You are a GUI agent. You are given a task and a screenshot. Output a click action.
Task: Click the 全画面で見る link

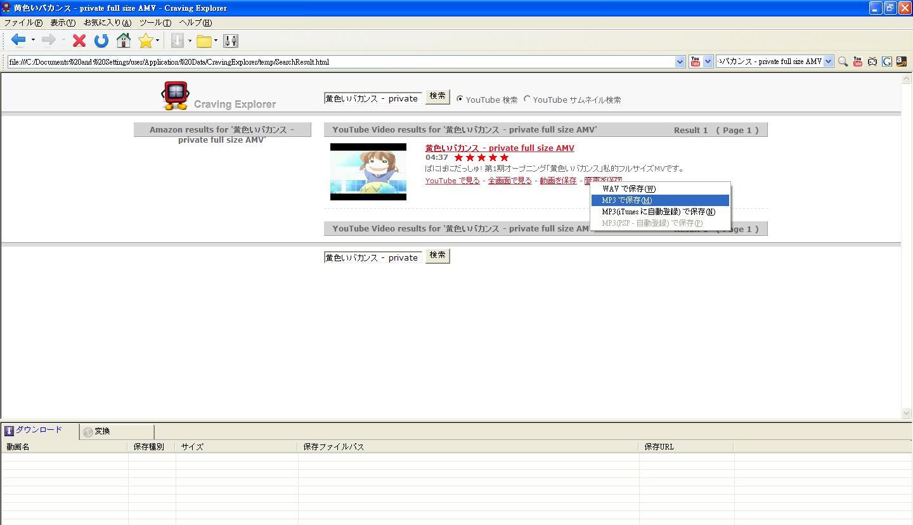(x=510, y=181)
